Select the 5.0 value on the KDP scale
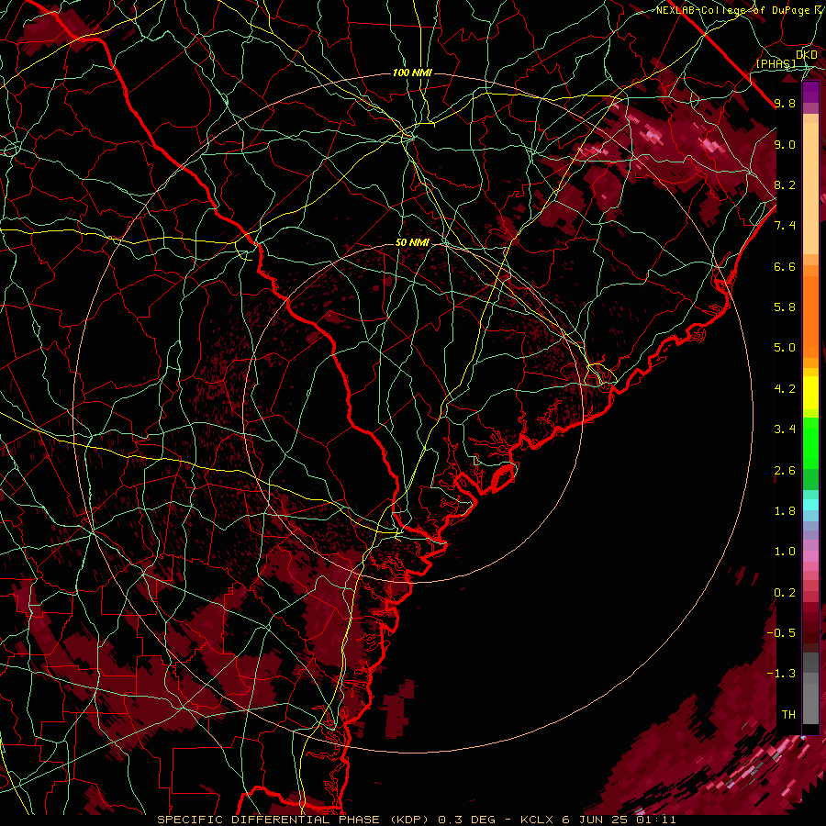Image resolution: width=826 pixels, height=826 pixels. tap(785, 348)
